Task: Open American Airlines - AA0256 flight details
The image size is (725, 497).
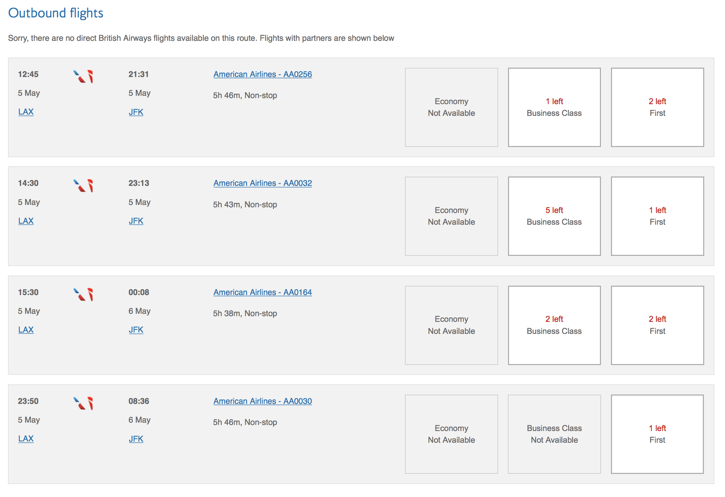Action: (263, 74)
